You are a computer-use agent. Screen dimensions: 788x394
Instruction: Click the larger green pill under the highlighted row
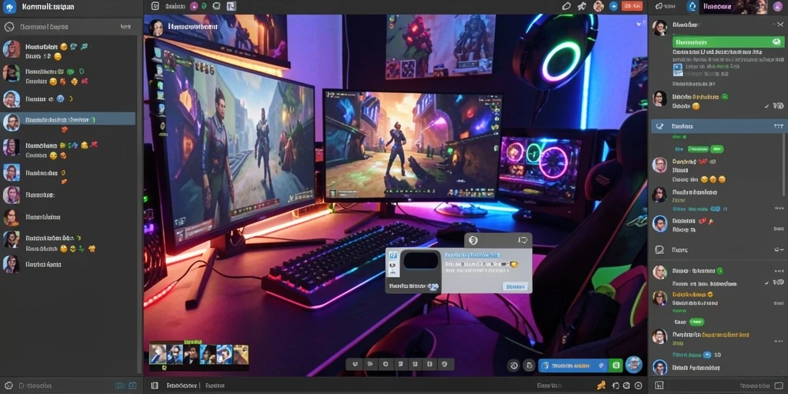point(699,149)
